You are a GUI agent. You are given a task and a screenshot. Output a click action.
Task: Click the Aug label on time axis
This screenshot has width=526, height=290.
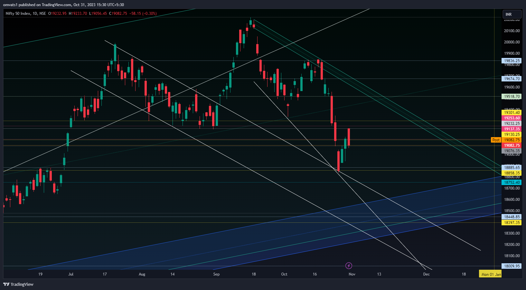[x=142, y=274]
